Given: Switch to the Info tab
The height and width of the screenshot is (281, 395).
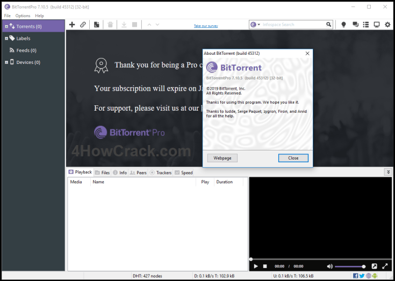Looking at the screenshot, I should pos(120,172).
